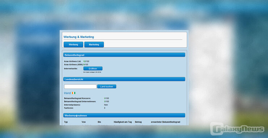This screenshot has height=138, width=268.
Task: Select the Aran Airlines Ltd. label
Action: 72,61
